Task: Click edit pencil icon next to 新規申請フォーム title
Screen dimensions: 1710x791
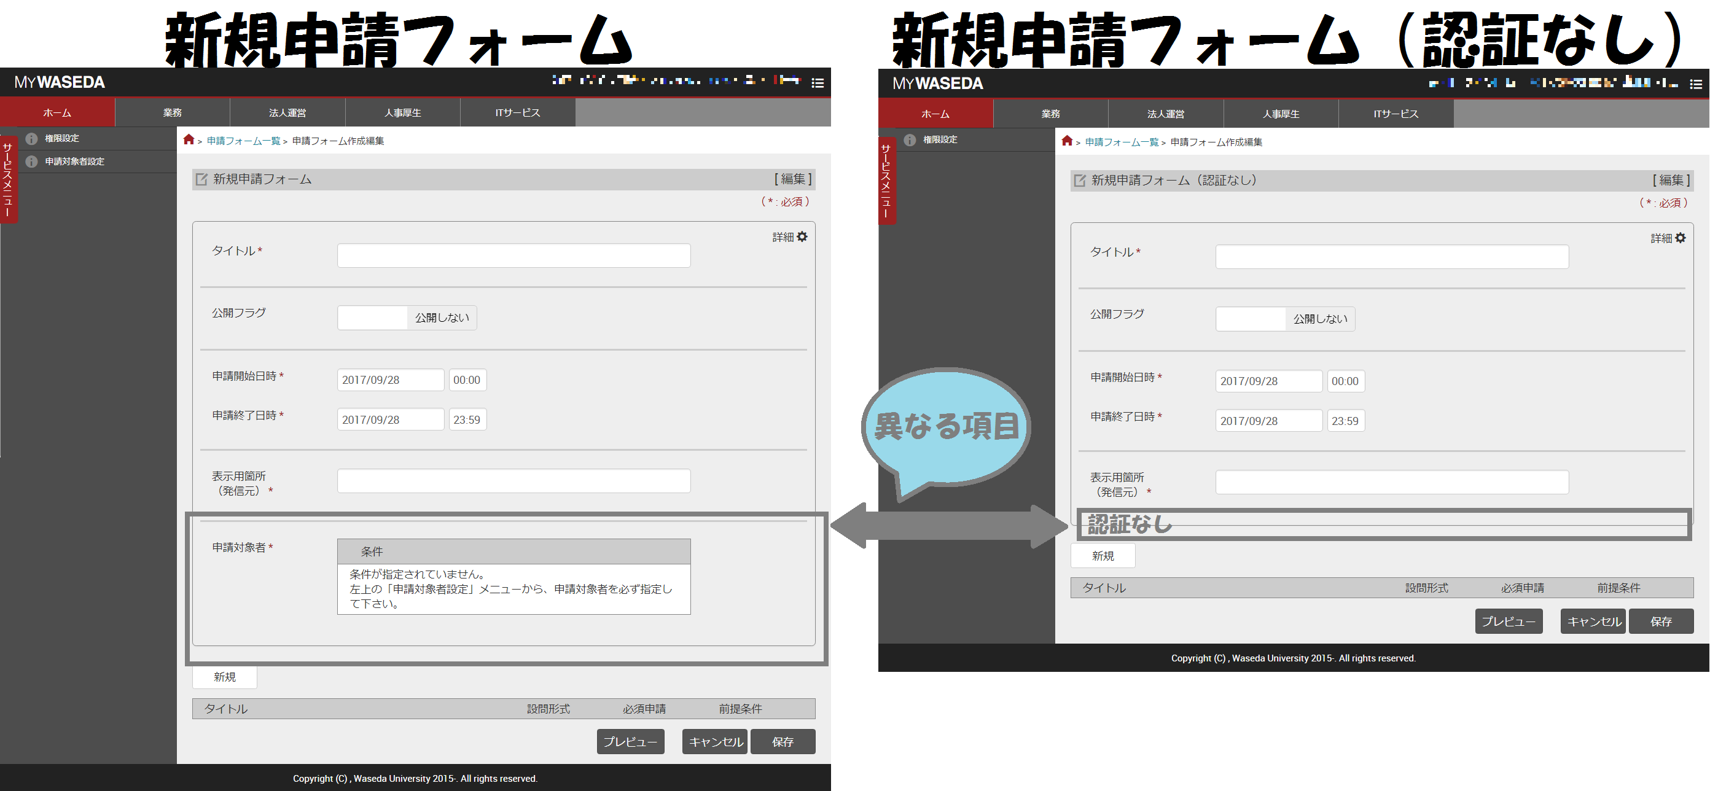Action: point(202,179)
